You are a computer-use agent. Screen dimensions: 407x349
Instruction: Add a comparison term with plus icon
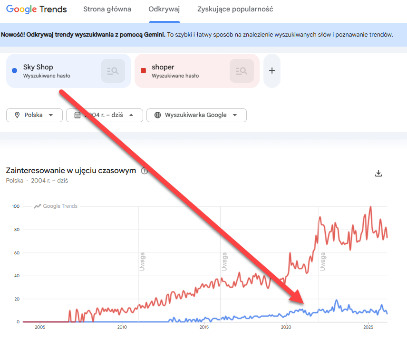272,71
